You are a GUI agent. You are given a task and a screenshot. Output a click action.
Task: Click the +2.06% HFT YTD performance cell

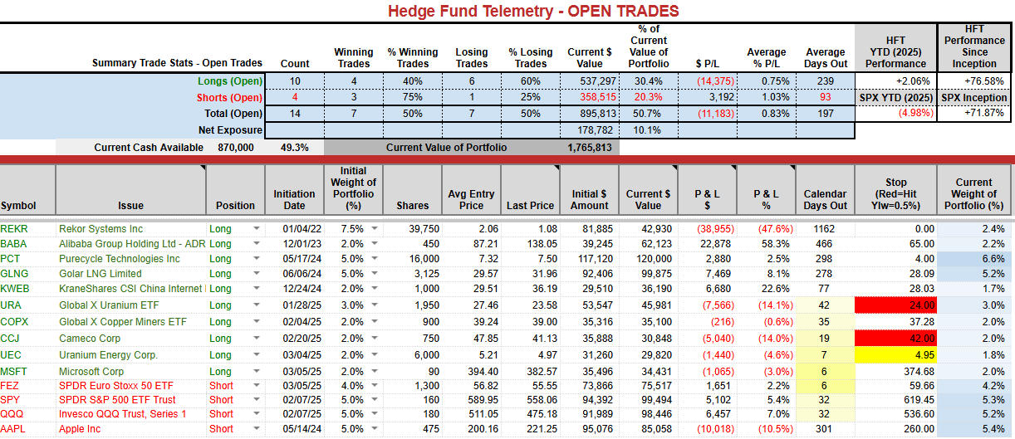(x=895, y=80)
